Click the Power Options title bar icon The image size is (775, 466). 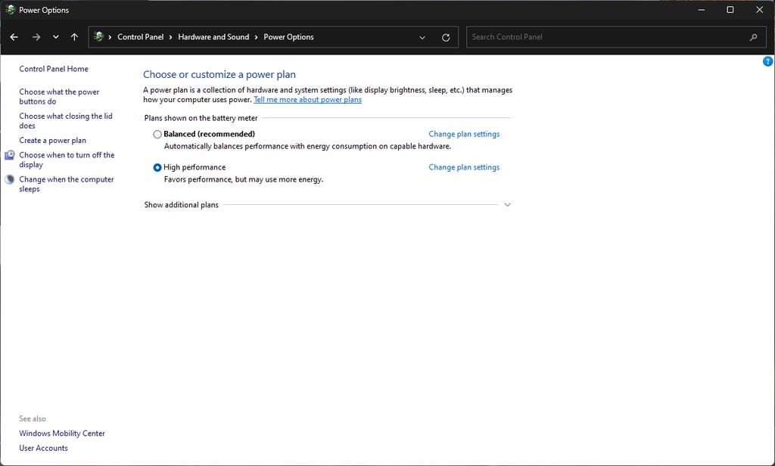pyautogui.click(x=10, y=10)
